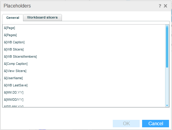Click the blue vertical scrollbar thumb

click(x=167, y=47)
